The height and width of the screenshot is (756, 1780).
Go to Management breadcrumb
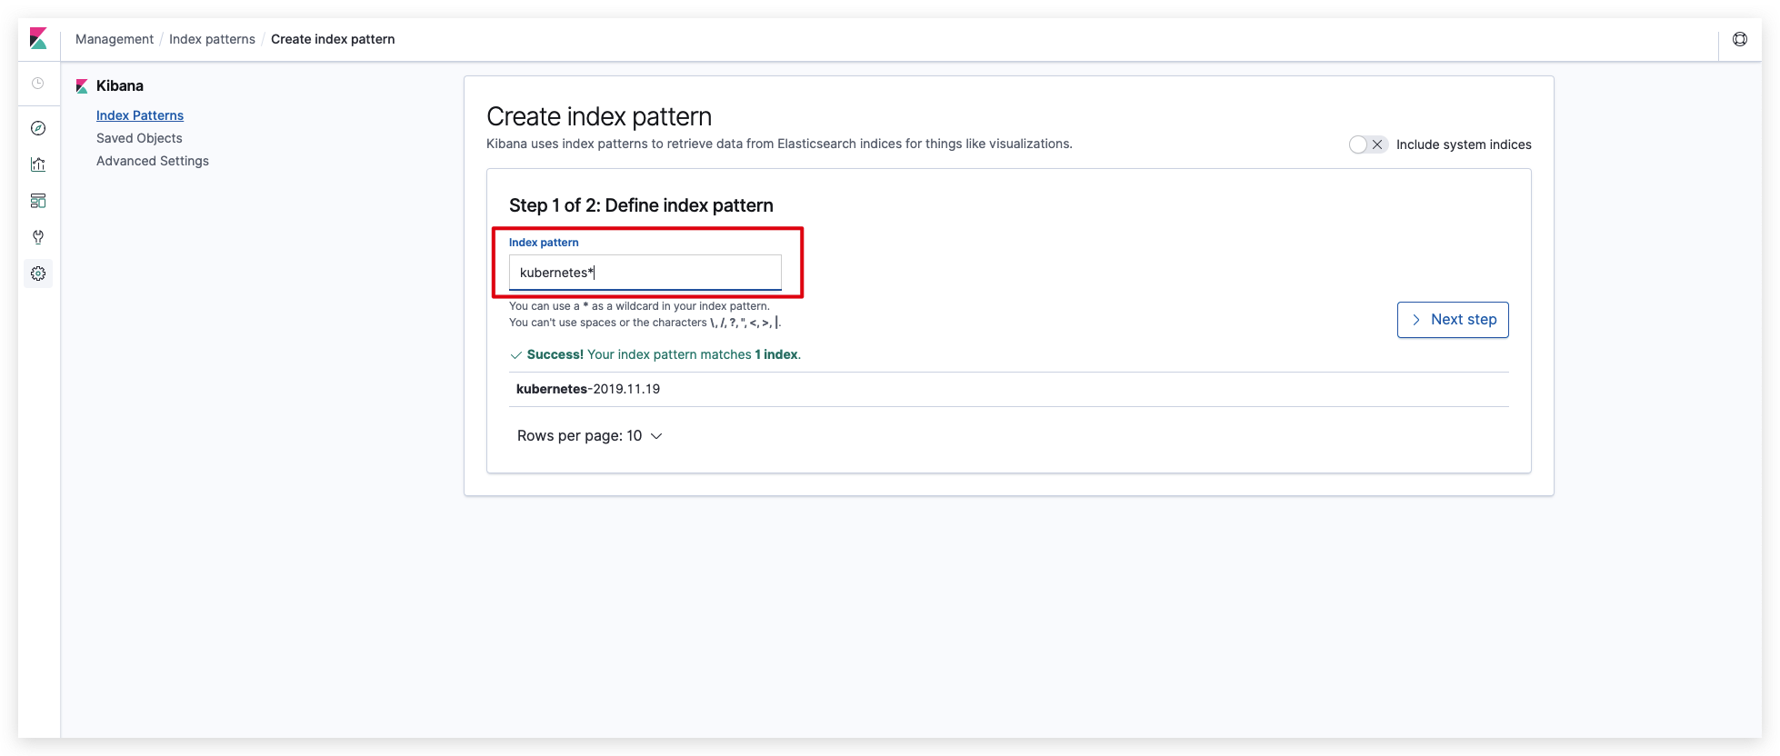click(x=115, y=39)
